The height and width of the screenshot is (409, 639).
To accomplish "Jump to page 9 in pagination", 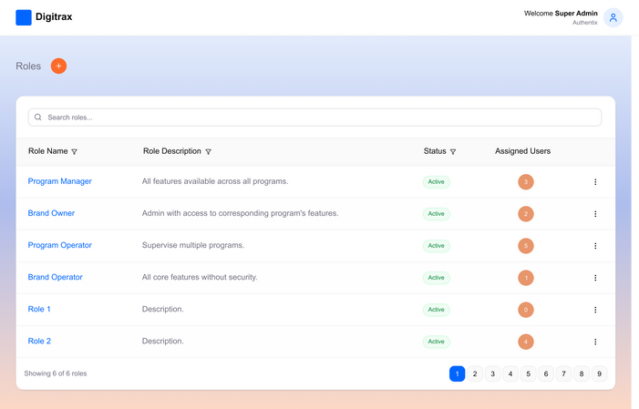I will (599, 373).
